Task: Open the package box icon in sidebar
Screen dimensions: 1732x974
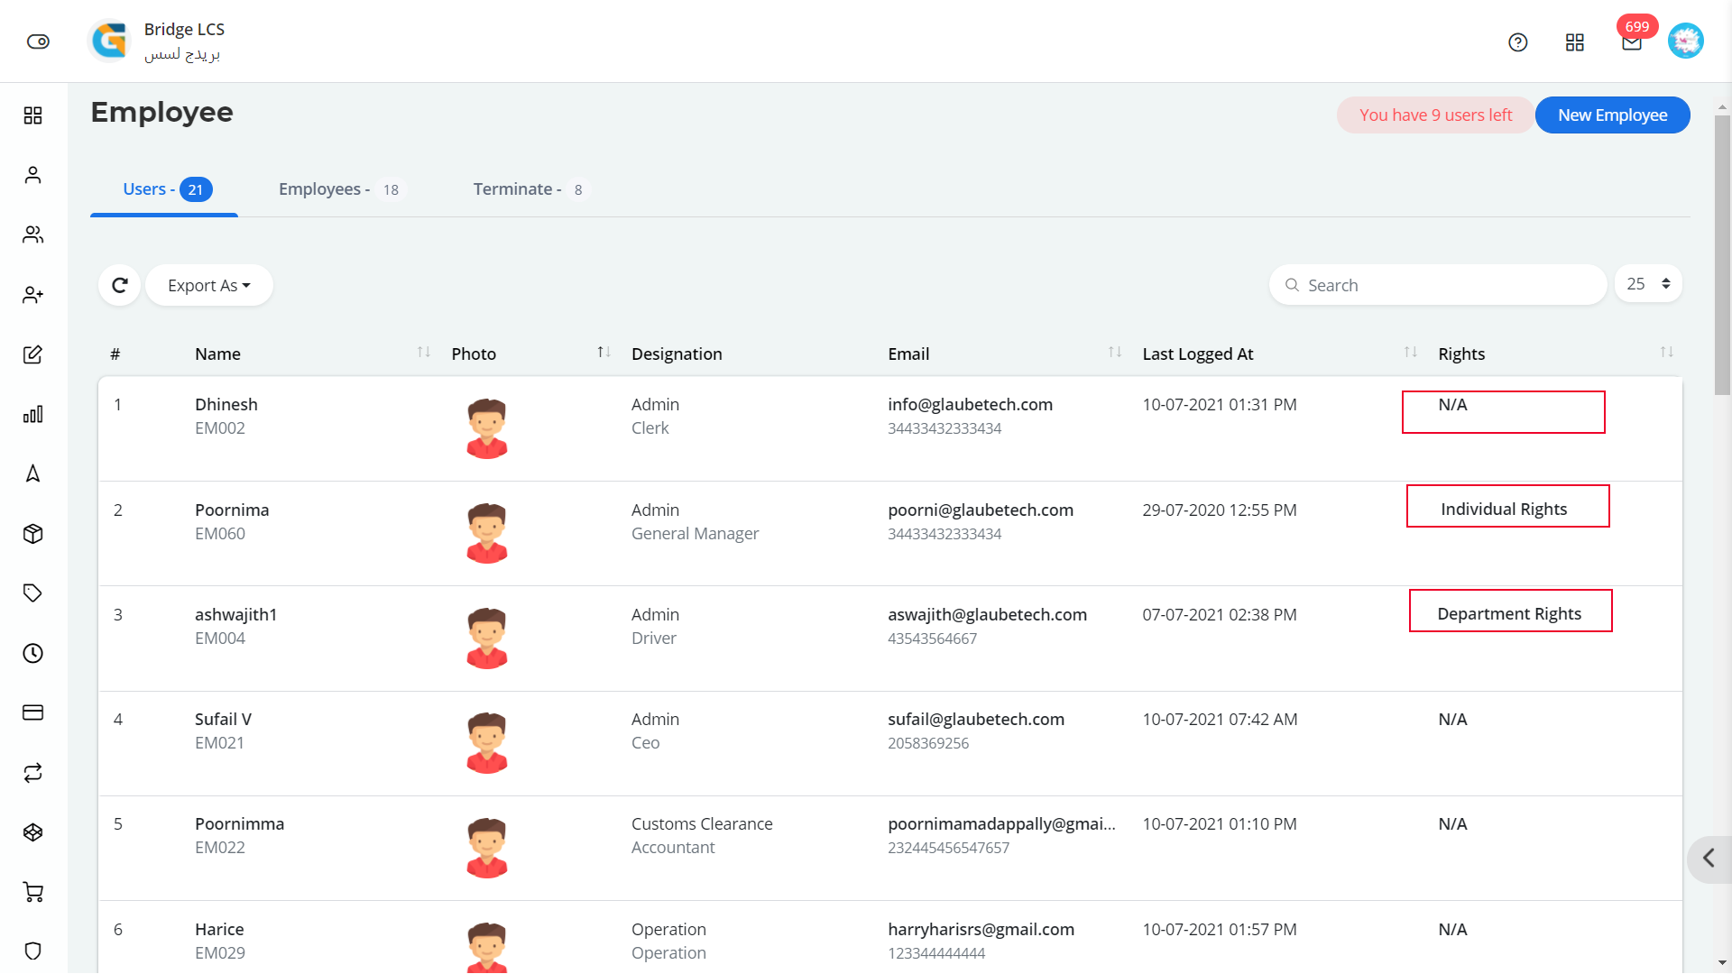Action: tap(33, 534)
